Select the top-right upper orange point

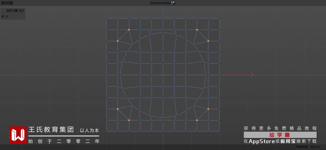click(x=197, y=30)
